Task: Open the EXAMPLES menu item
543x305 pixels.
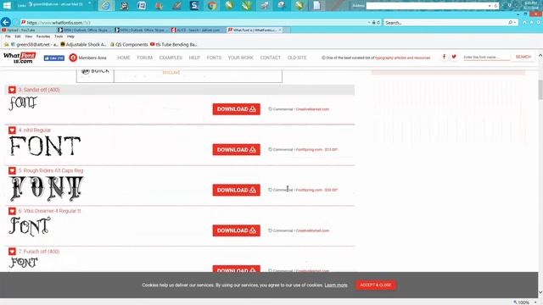Action: pyautogui.click(x=171, y=58)
